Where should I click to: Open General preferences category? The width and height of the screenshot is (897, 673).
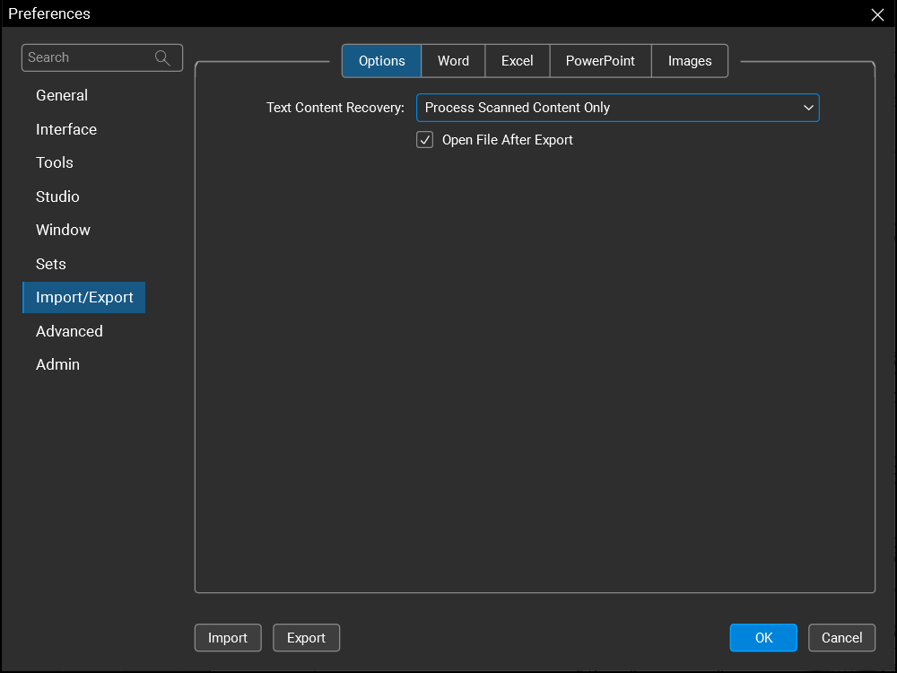pyautogui.click(x=62, y=95)
